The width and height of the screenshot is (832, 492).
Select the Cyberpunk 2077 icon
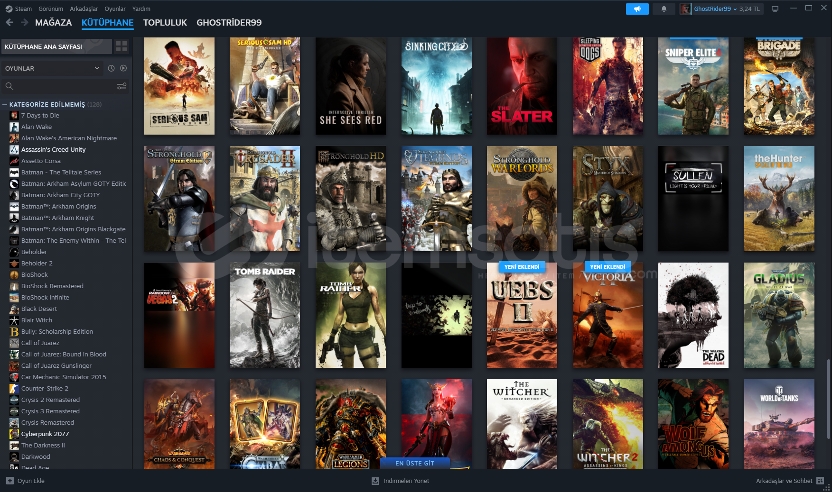(14, 434)
